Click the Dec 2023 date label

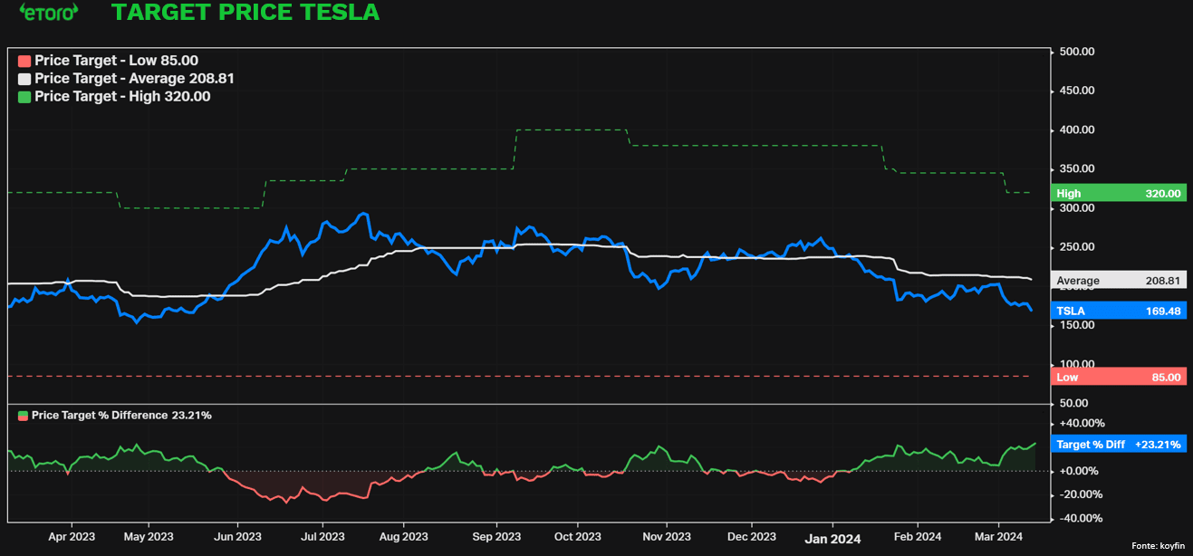coord(751,536)
